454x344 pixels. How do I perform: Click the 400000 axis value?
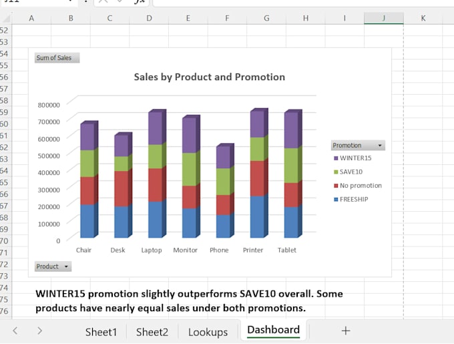[x=49, y=172]
